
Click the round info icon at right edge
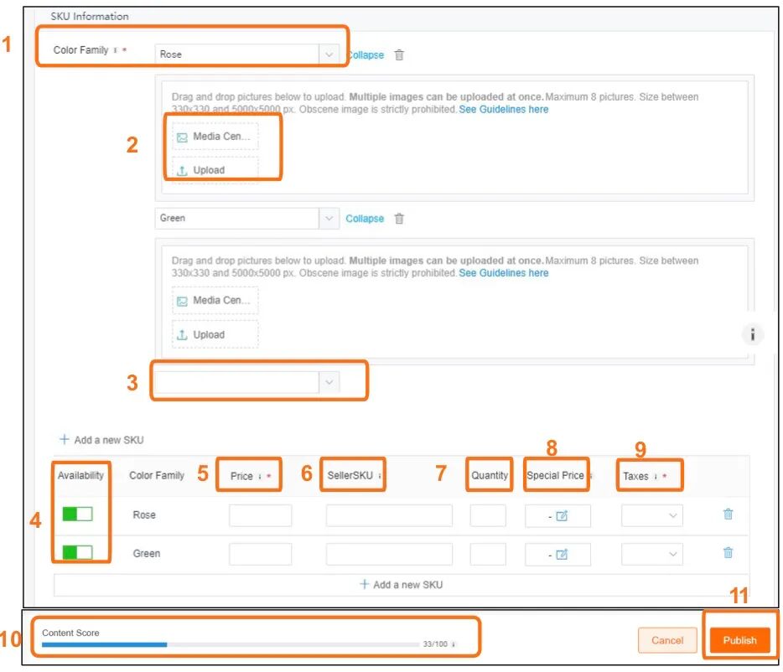point(752,334)
